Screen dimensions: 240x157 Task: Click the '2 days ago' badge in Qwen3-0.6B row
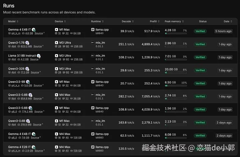click(x=224, y=123)
